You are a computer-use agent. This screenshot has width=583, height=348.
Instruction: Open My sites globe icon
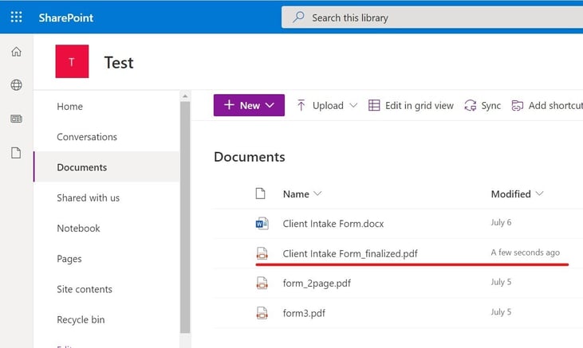click(16, 85)
